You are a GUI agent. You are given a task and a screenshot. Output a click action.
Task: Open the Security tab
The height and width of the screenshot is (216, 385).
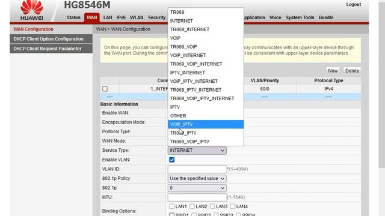156,17
